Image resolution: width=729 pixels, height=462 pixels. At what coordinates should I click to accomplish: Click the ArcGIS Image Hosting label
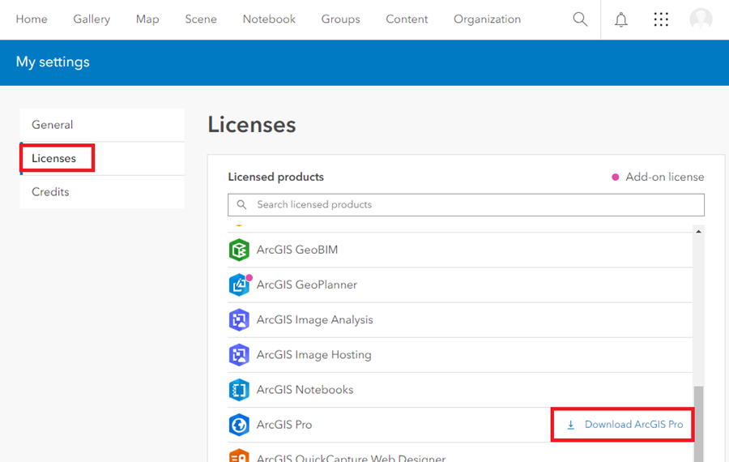pyautogui.click(x=313, y=354)
